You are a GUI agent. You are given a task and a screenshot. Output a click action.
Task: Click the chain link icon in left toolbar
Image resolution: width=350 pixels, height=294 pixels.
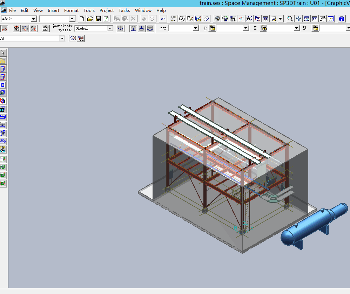pos(3,149)
